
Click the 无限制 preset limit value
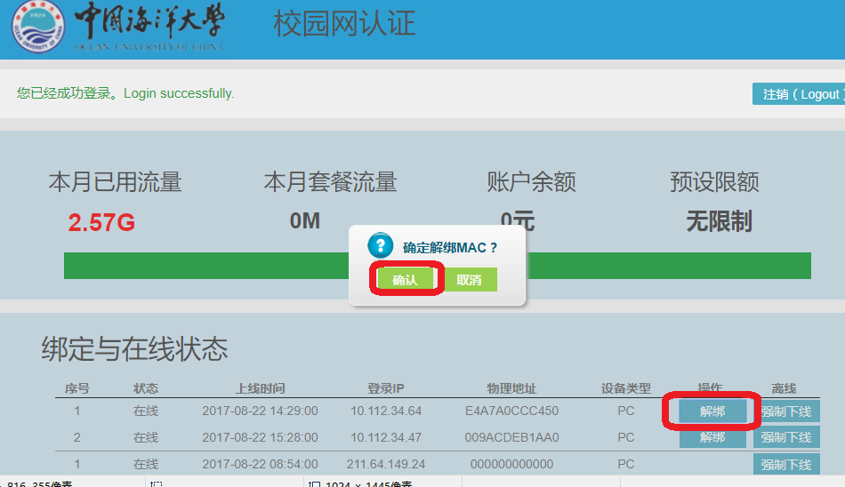pos(719,221)
